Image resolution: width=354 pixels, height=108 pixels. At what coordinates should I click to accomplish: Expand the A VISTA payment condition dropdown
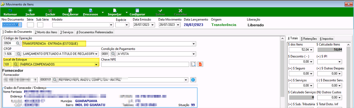(x=194, y=54)
